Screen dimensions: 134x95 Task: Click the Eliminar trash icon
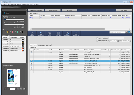(50, 33)
